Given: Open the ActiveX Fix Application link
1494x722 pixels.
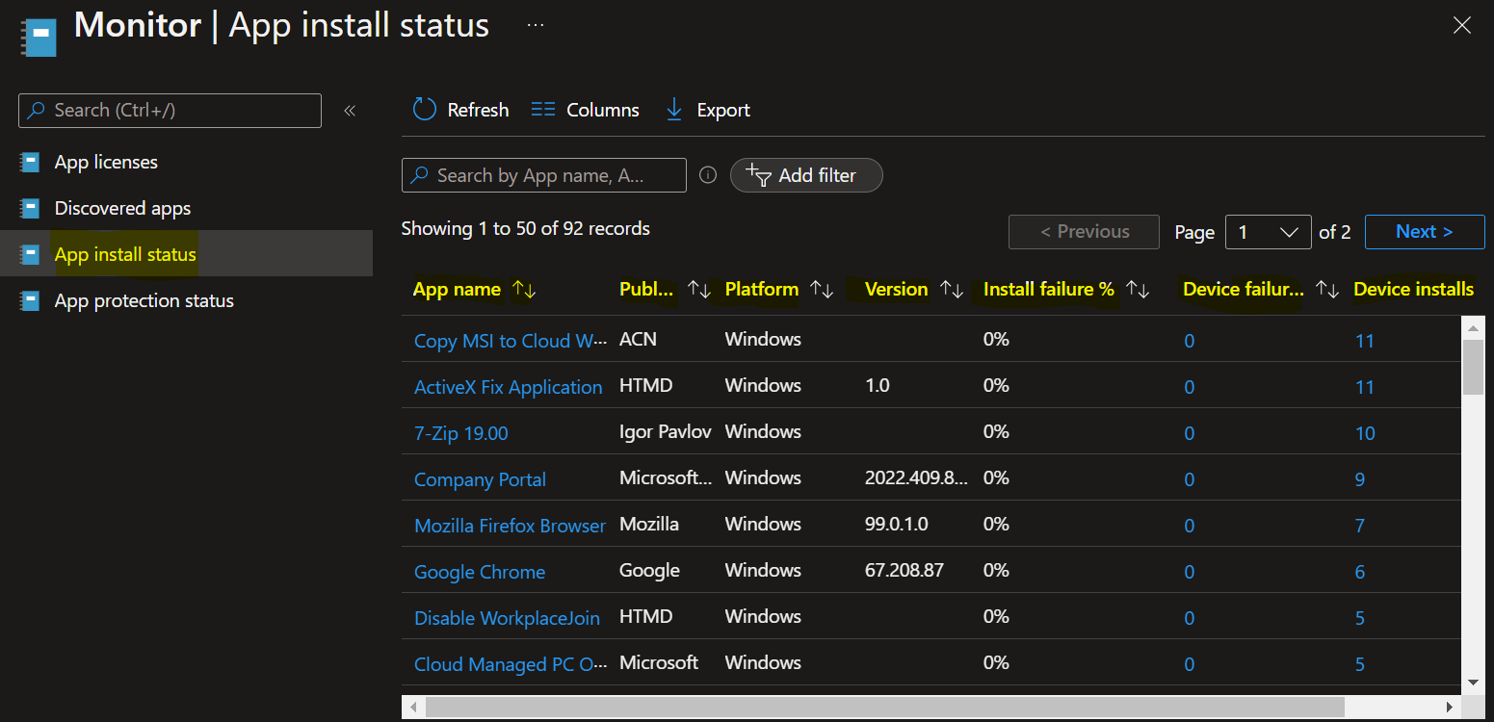Looking at the screenshot, I should click(509, 387).
